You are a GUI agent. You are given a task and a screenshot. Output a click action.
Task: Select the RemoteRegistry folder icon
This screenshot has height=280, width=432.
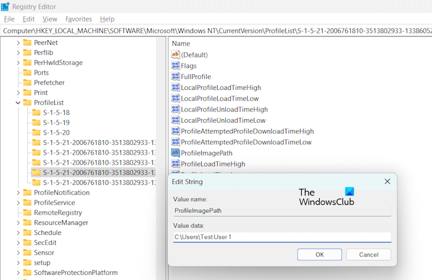tap(27, 212)
